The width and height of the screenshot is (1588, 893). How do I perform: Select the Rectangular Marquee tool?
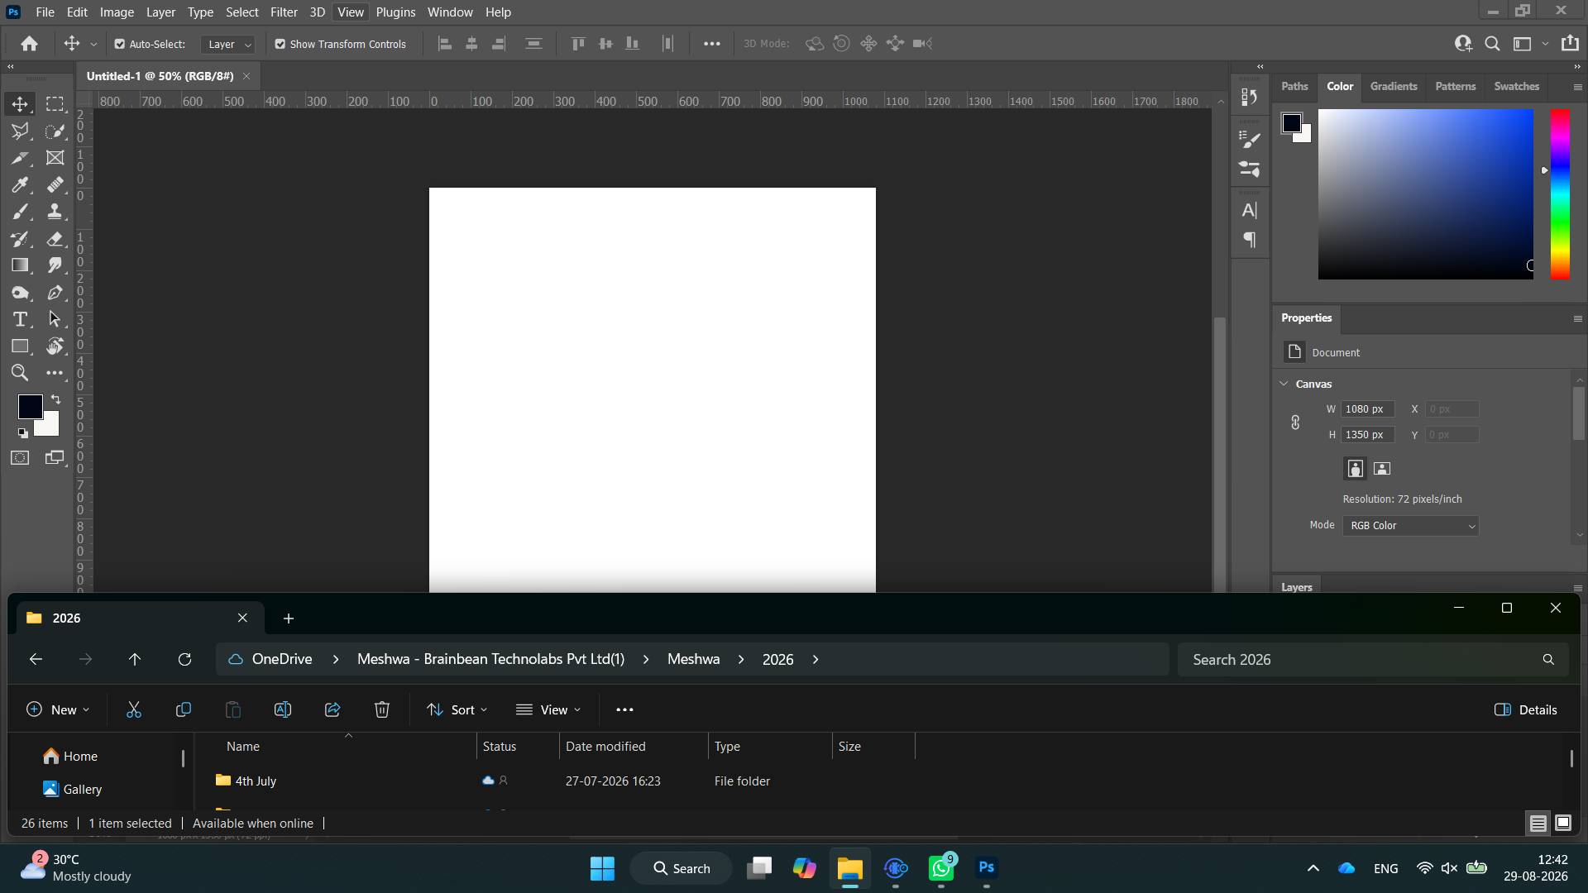tap(55, 104)
